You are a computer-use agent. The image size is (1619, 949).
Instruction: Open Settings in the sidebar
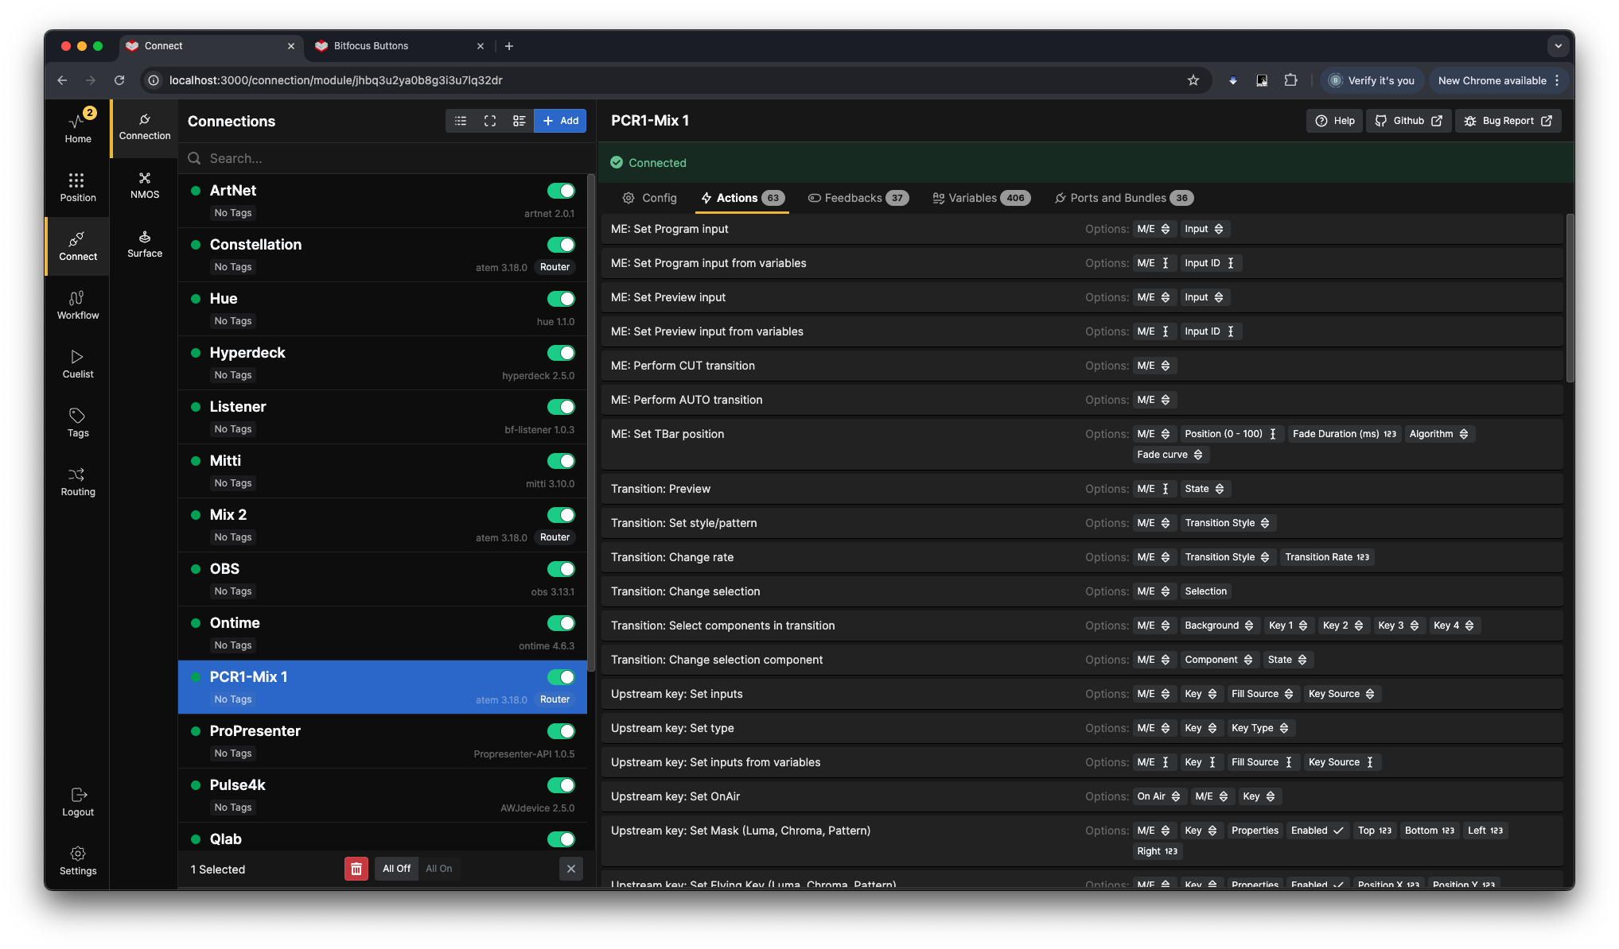coord(78,861)
